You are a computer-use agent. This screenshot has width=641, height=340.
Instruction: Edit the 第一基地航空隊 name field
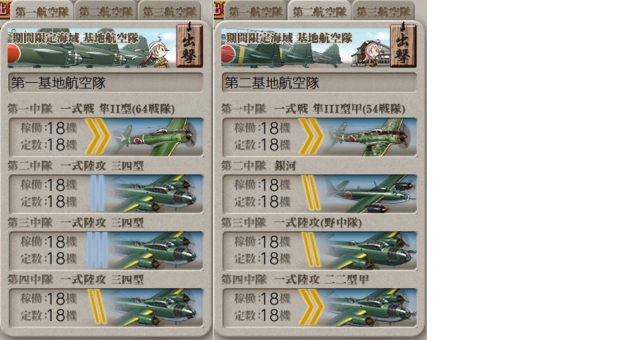pyautogui.click(x=106, y=83)
